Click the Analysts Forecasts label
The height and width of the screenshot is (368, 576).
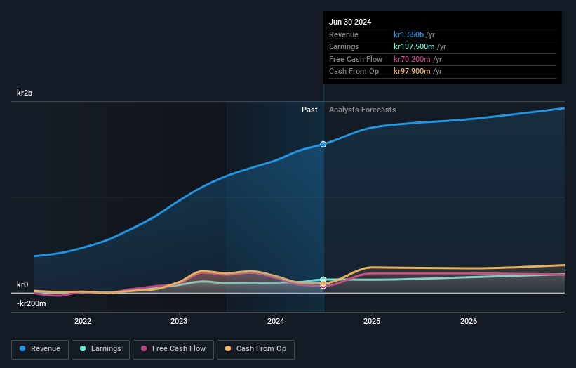pyautogui.click(x=362, y=110)
